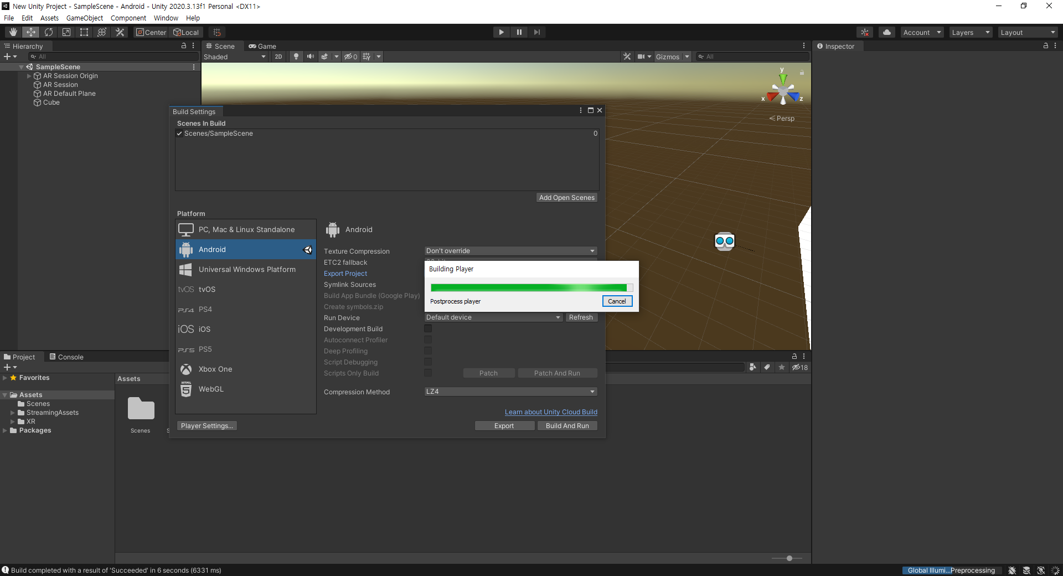Search by type in Project panel
This screenshot has height=576, width=1063.
(752, 367)
